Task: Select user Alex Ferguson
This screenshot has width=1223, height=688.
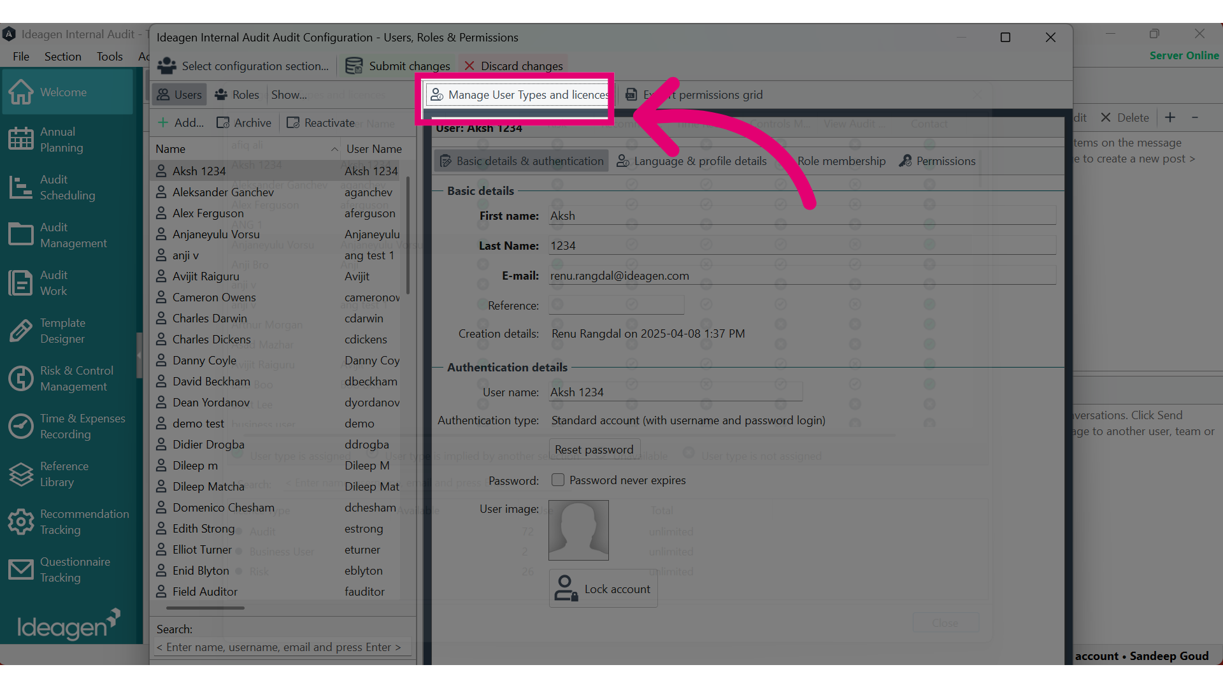Action: [275, 213]
